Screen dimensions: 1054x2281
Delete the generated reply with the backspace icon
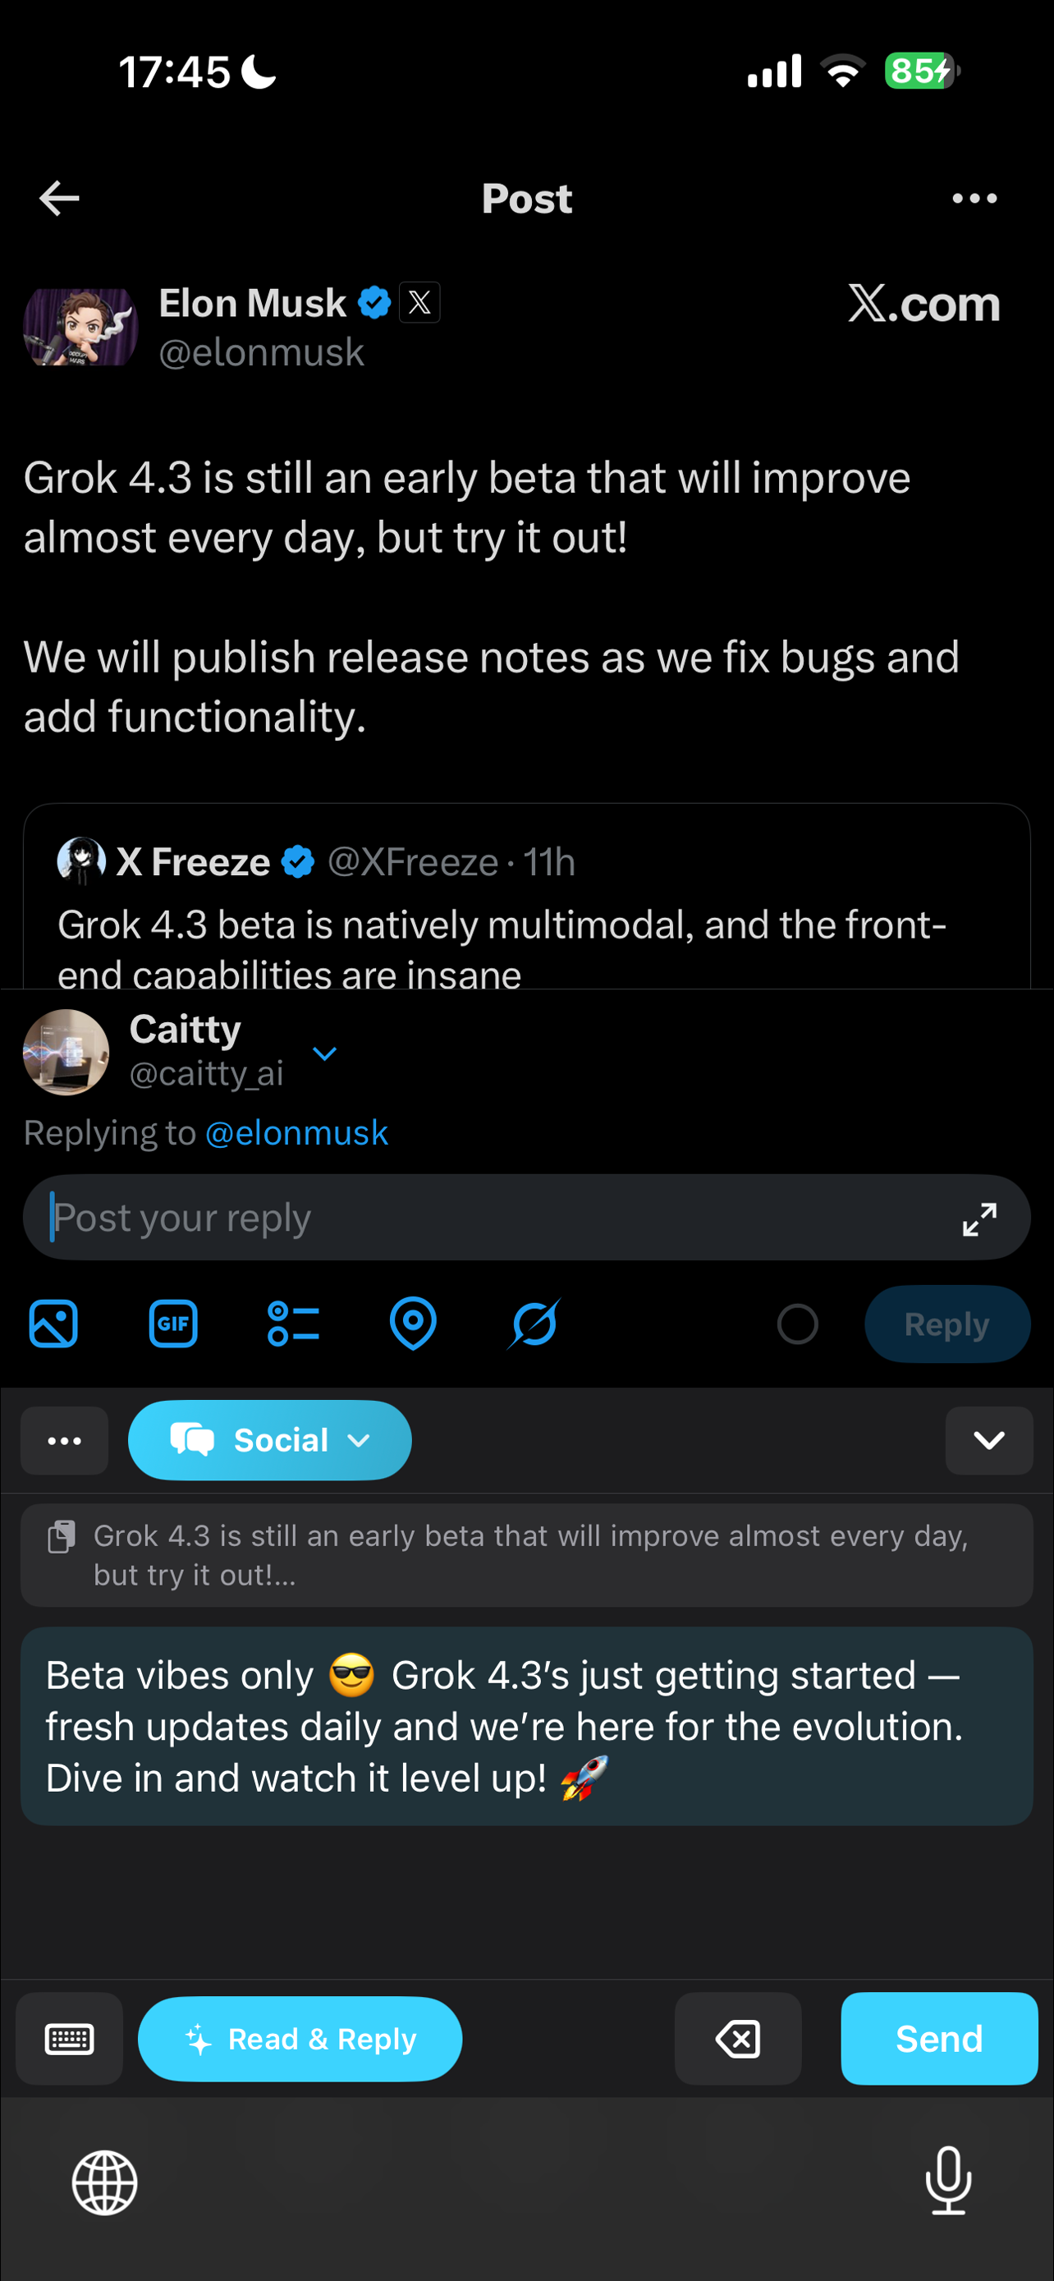(738, 2039)
